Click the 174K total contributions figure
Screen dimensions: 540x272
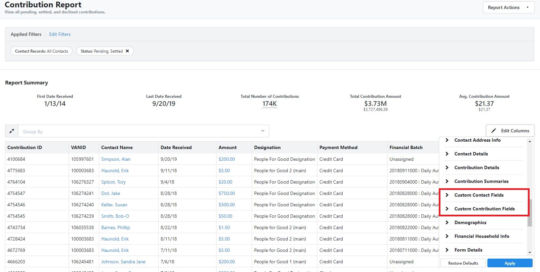pos(269,104)
